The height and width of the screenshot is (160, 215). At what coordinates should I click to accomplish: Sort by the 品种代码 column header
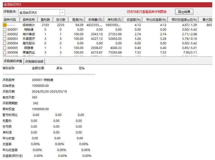11,20
